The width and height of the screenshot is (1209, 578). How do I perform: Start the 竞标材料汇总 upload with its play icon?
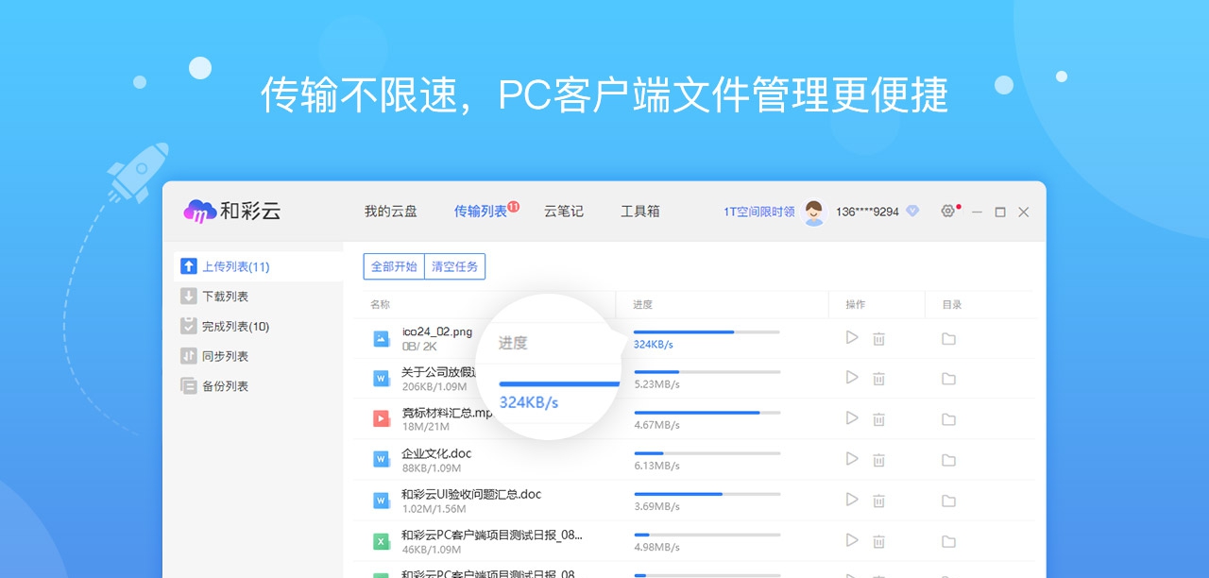852,417
